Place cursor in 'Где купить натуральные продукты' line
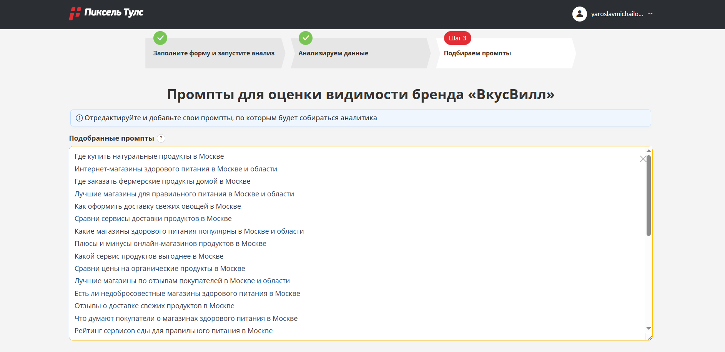Image resolution: width=725 pixels, height=352 pixels. (x=149, y=156)
